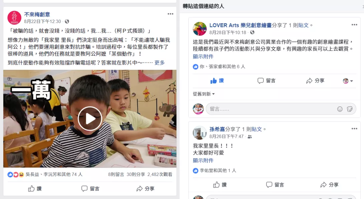Expand post text with 更多 link
The image size is (364, 199).
(x=160, y=62)
